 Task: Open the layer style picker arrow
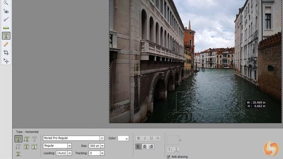(180, 140)
